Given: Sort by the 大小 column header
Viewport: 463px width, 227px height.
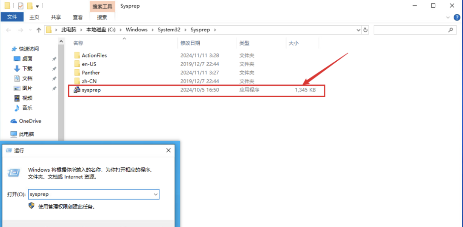Looking at the screenshot, I should tap(293, 43).
